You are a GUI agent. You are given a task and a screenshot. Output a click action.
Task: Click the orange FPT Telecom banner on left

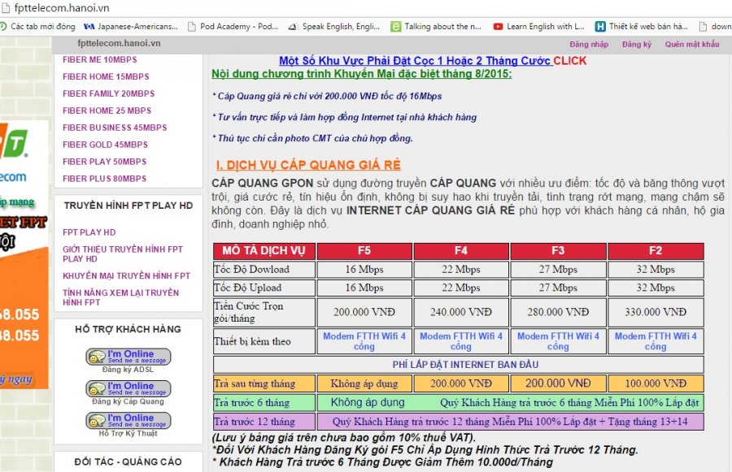[x=24, y=254]
